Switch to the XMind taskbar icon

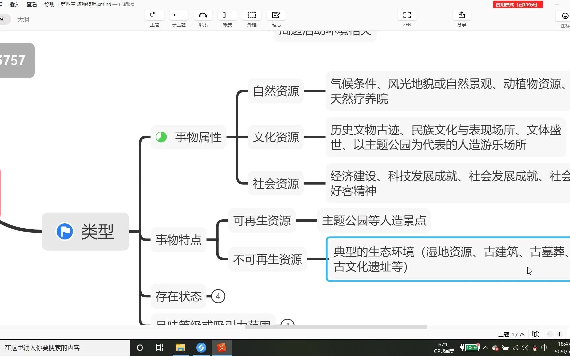pyautogui.click(x=222, y=348)
